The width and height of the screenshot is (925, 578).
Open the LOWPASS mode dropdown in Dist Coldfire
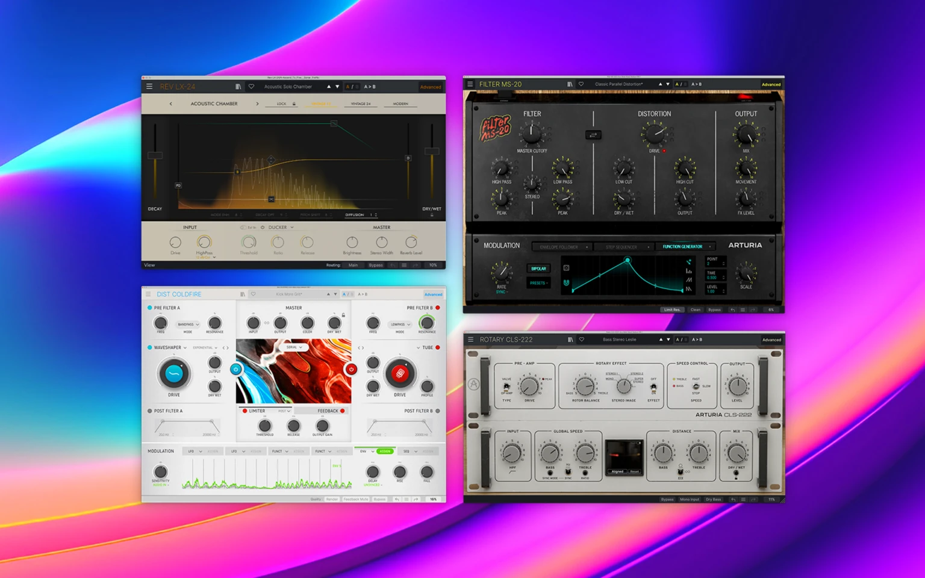coord(400,325)
